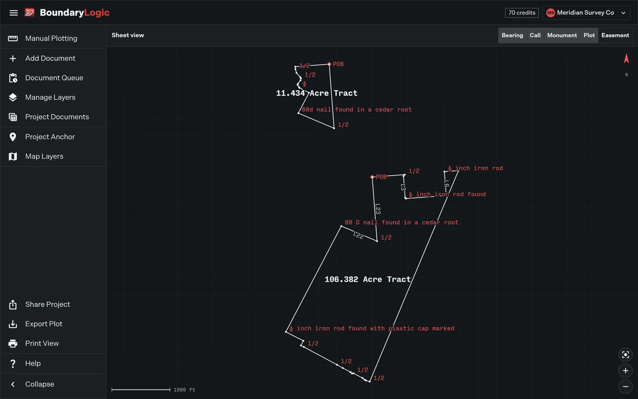Toggle the Monument labels

pos(562,36)
